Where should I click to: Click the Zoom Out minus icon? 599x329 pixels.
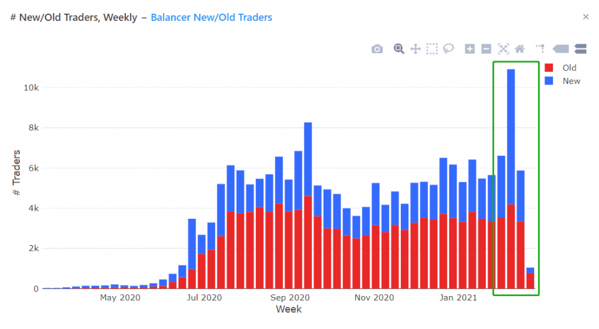coord(486,49)
